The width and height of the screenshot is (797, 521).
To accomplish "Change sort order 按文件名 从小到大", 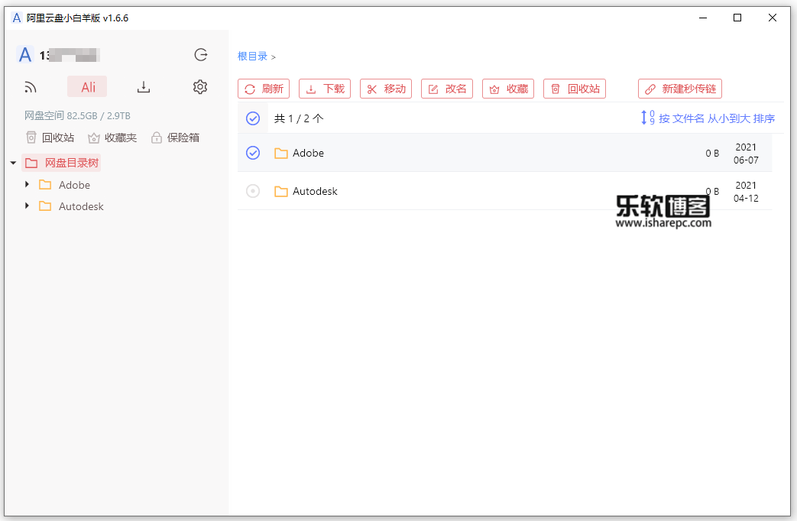I will click(708, 118).
